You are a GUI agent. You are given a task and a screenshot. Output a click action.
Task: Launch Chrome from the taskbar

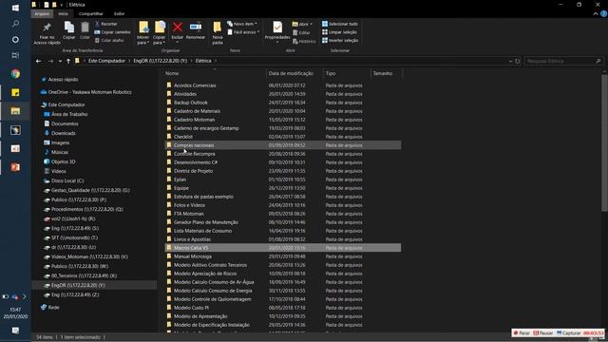[15, 74]
